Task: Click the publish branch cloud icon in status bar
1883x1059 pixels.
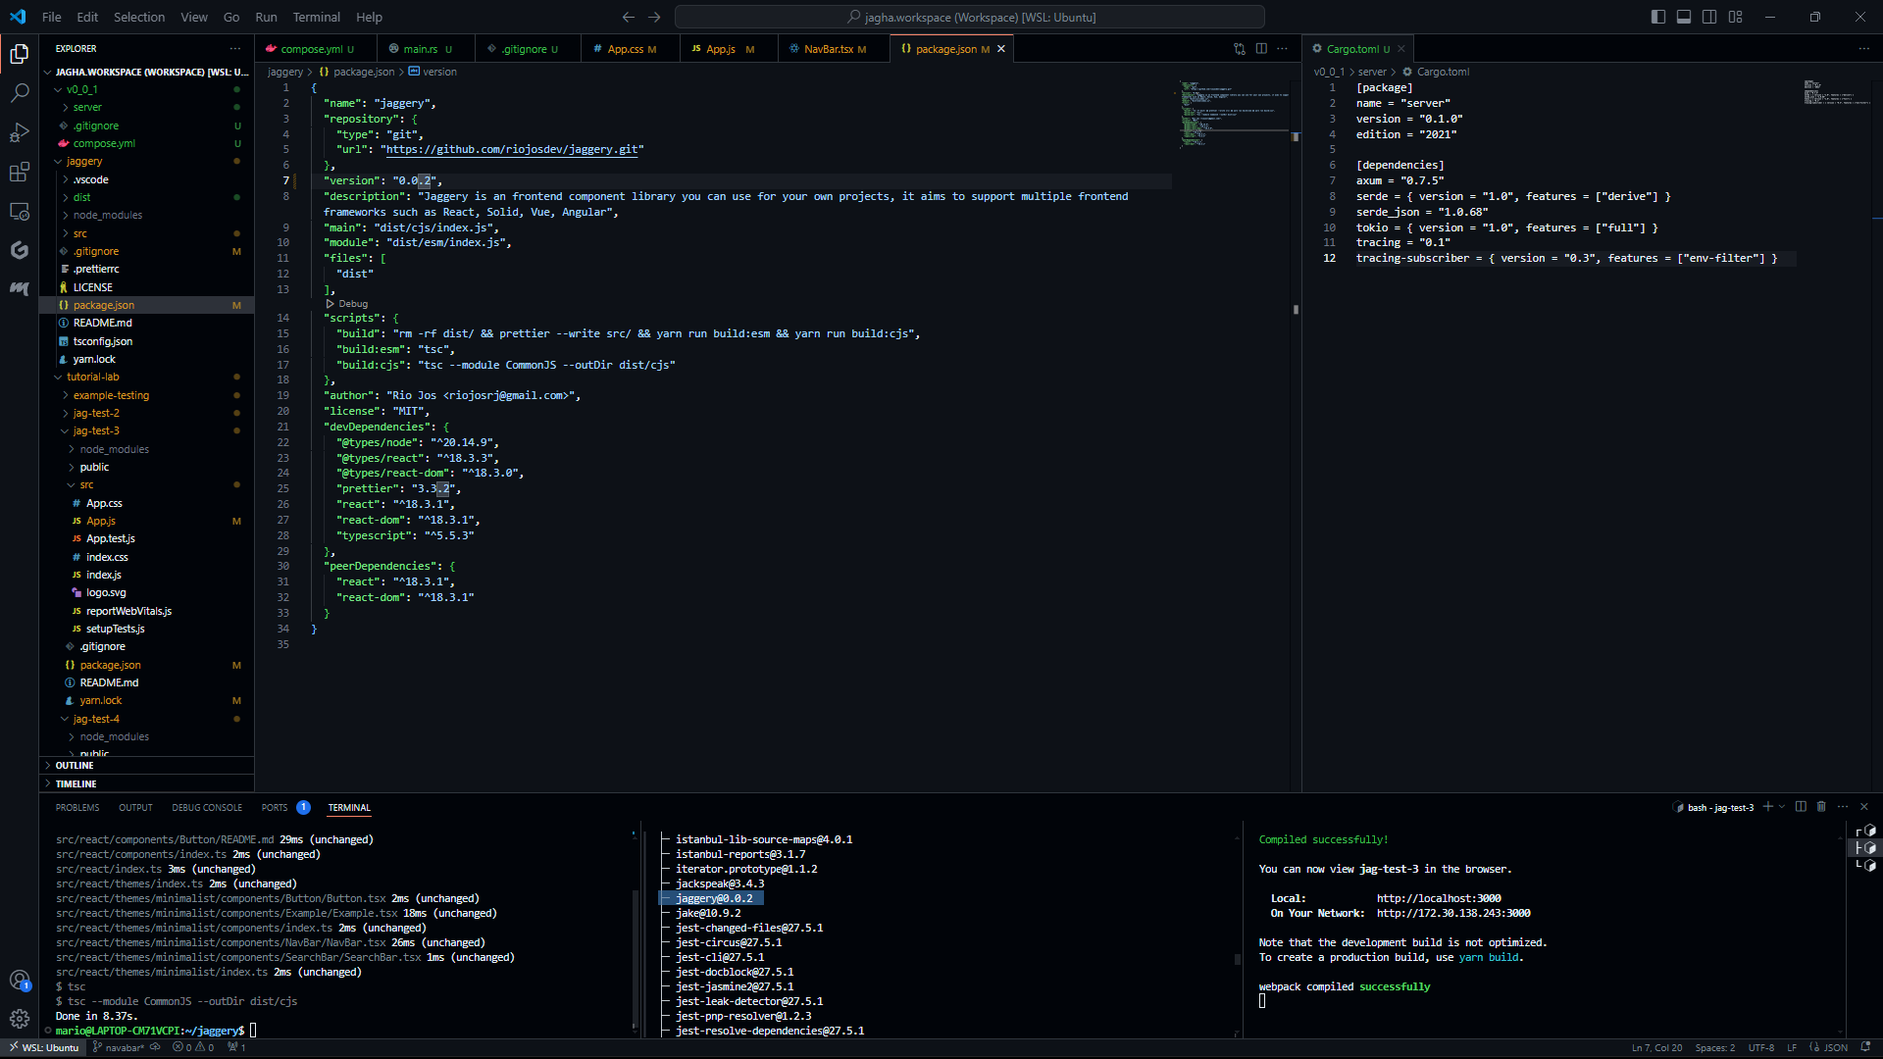Action: click(155, 1047)
